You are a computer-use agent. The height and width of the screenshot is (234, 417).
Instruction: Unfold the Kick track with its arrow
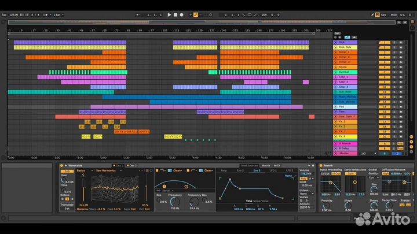pos(335,42)
